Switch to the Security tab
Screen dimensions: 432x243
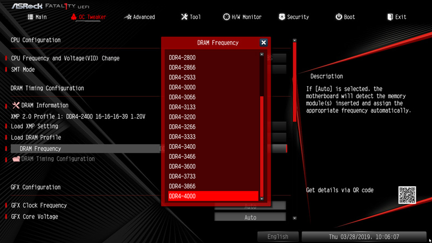pyautogui.click(x=294, y=17)
